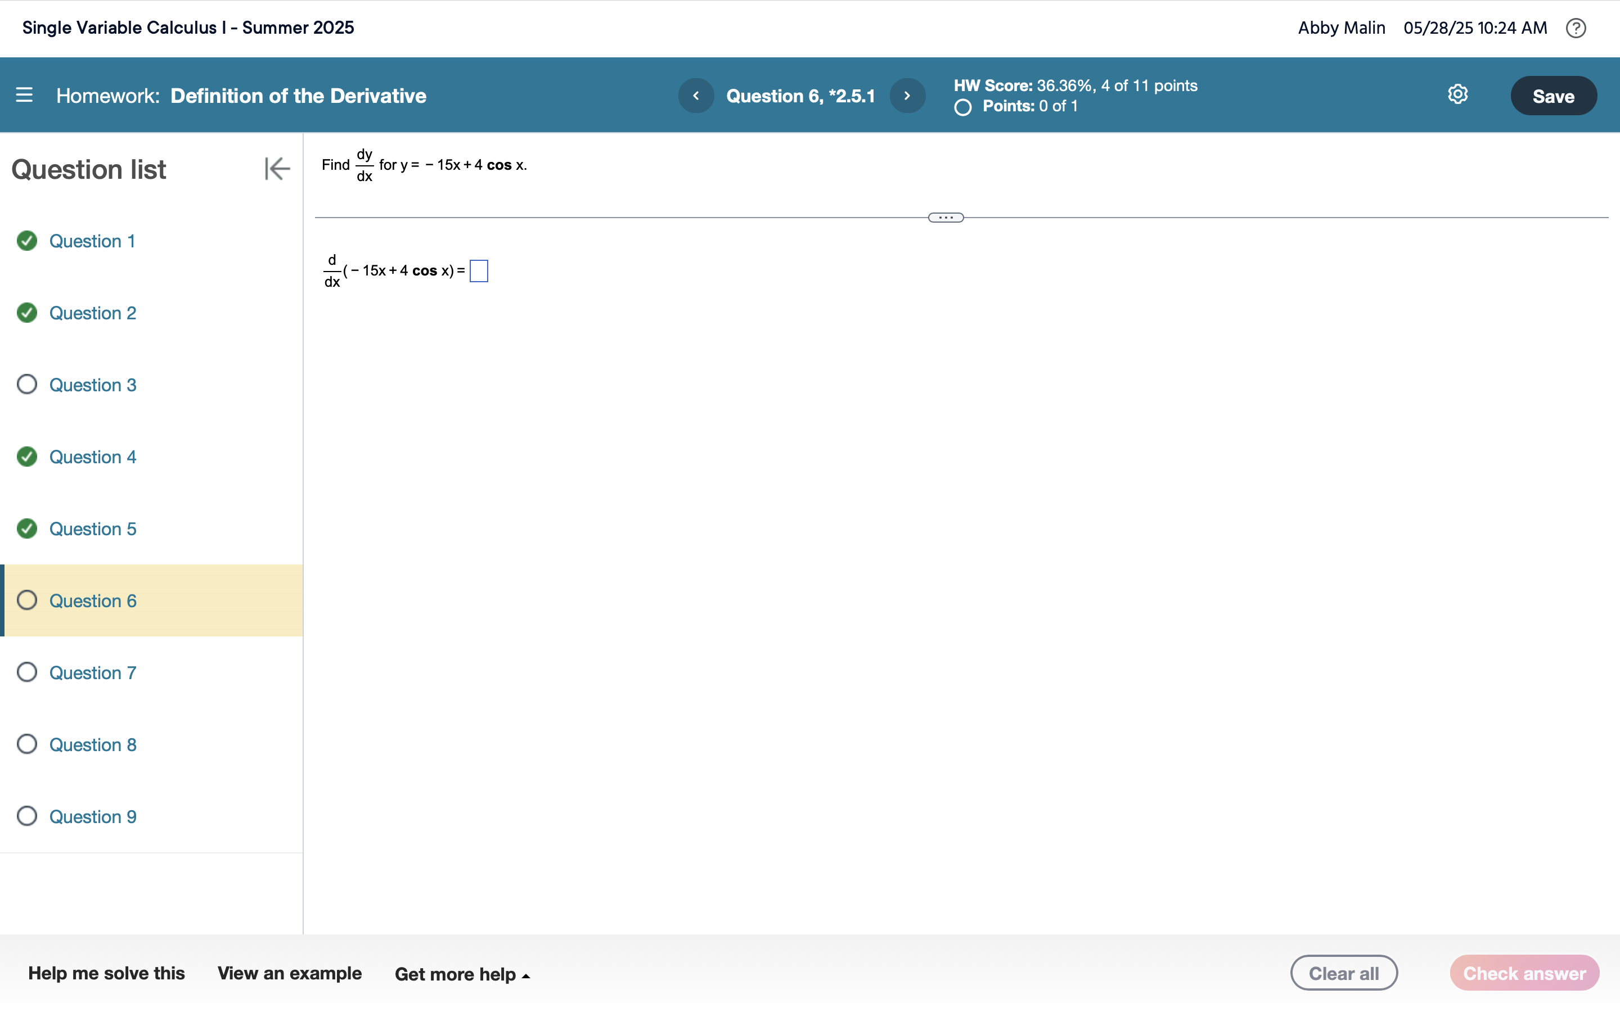Select Question 9 status circle
The image size is (1620, 1012).
(x=27, y=816)
